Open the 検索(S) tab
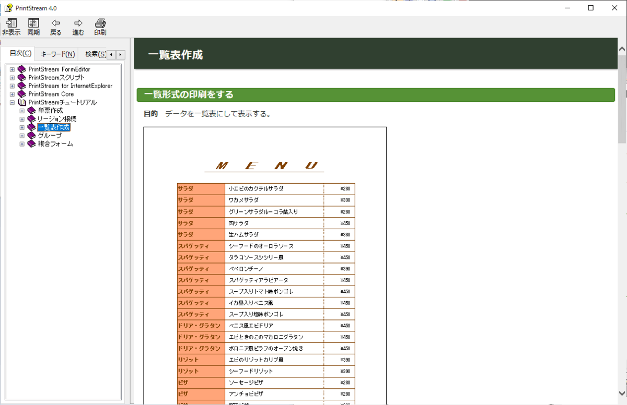 (95, 54)
